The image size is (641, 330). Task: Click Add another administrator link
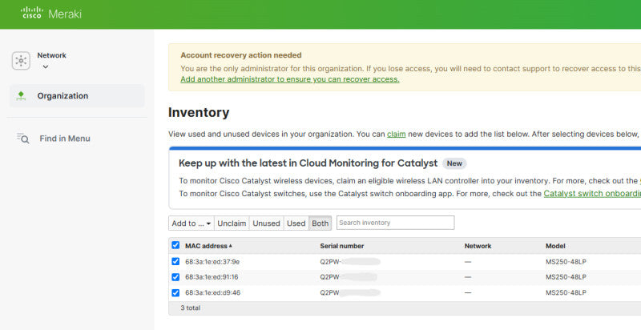click(290, 79)
